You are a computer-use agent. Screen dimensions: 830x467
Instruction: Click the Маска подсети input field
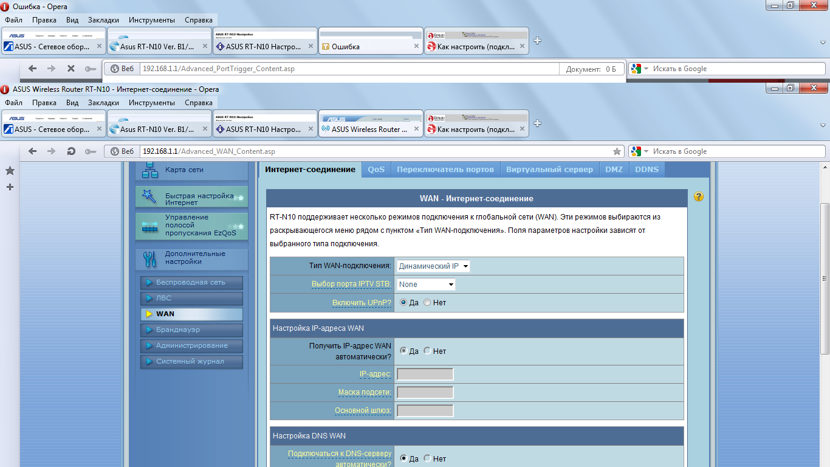tap(425, 392)
